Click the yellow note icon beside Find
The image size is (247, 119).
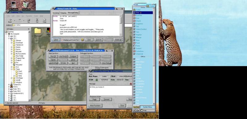tap(82, 40)
